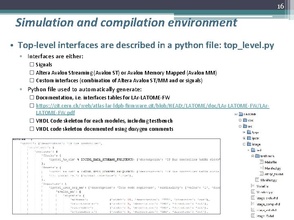Open the git.cern.ch LAr-LATOME-FW.pdf hyperlink

152,109
